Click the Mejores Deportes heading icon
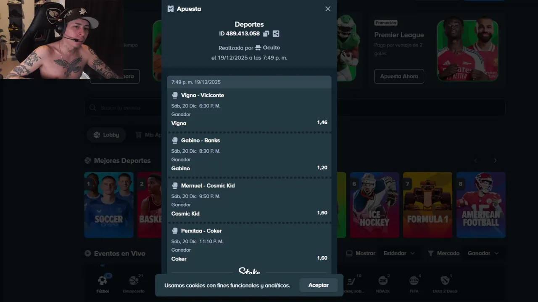This screenshot has height=302, width=538. [x=88, y=161]
